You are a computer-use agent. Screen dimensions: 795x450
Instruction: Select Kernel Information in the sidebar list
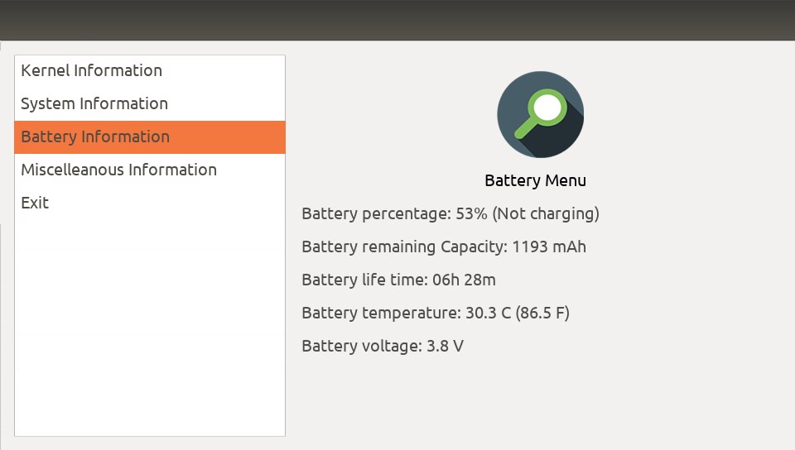(x=150, y=71)
